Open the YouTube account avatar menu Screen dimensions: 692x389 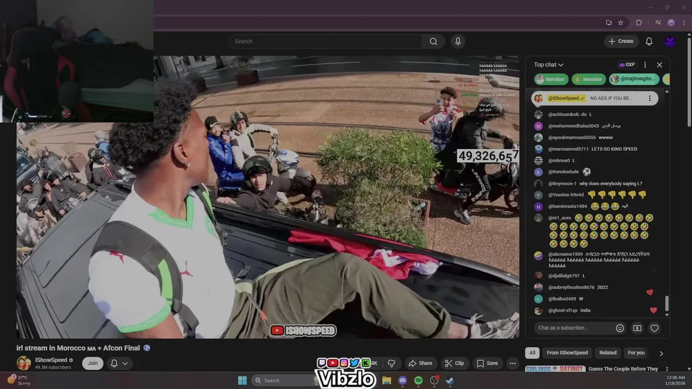pos(670,42)
